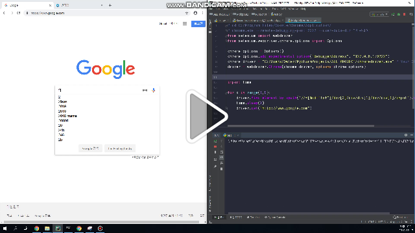This screenshot has height=233, width=415.
Task: Start debugging with the green bug icon
Action: pyautogui.click(x=399, y=14)
